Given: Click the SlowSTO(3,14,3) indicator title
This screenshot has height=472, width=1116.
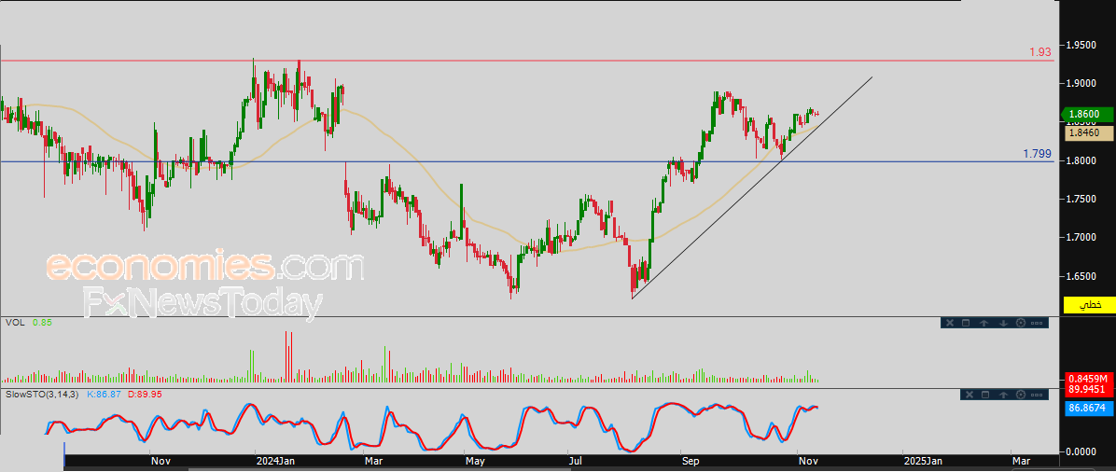Looking at the screenshot, I should (42, 394).
